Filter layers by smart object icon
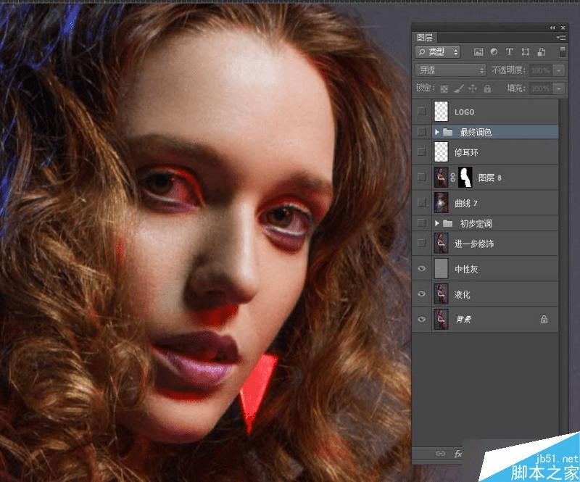Image resolution: width=580 pixels, height=482 pixels. [x=541, y=51]
